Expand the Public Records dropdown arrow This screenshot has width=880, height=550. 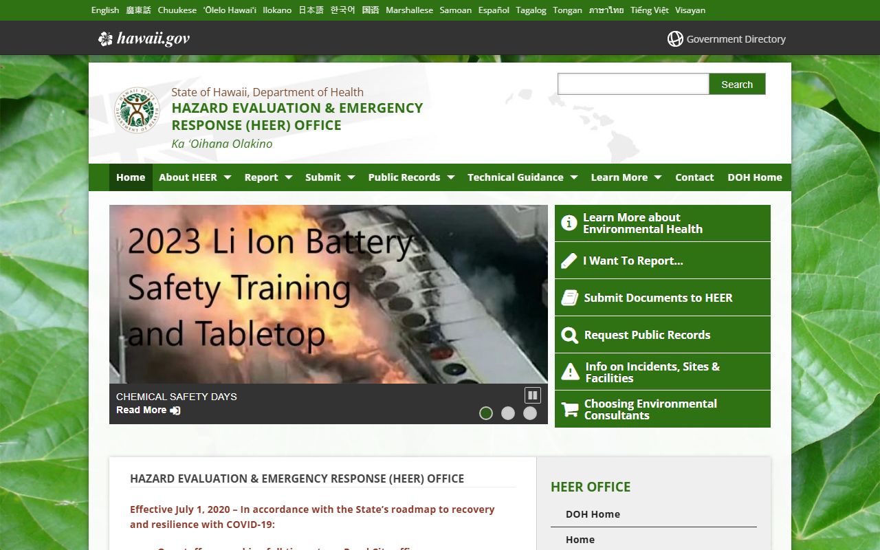(x=451, y=177)
